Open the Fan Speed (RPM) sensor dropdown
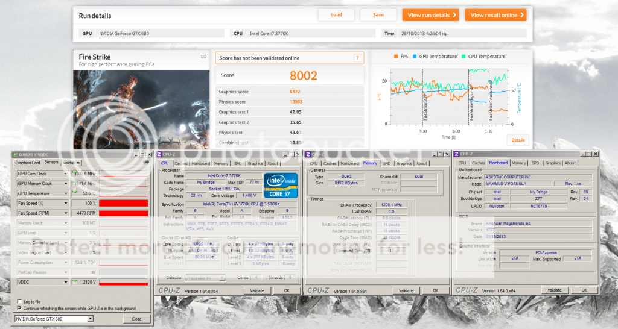The width and height of the screenshot is (618, 329). 65,213
